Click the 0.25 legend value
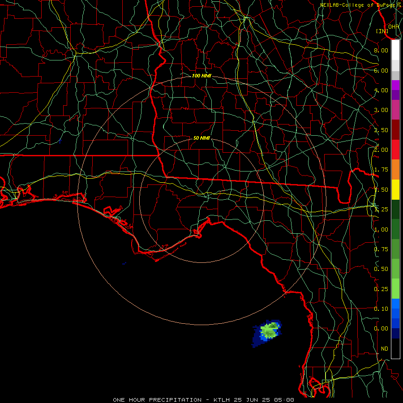Viewport: 403px width, 403px height. click(x=381, y=289)
